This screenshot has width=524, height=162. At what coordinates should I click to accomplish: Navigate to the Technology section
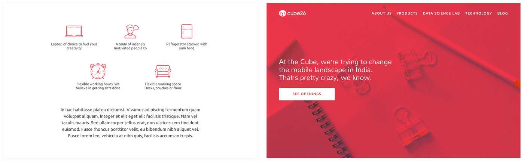tap(478, 13)
